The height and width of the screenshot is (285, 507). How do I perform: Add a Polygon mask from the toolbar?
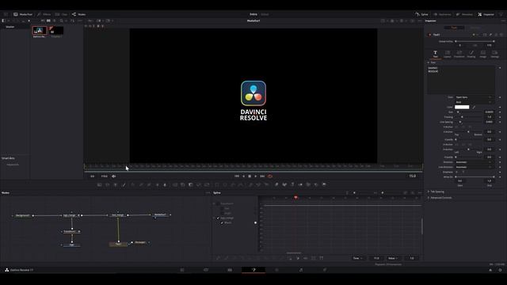pyautogui.click(x=233, y=184)
